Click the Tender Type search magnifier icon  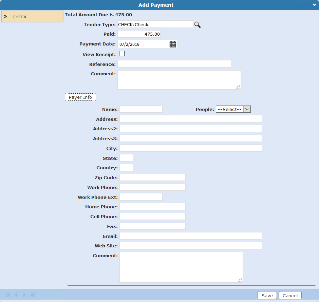[197, 24]
